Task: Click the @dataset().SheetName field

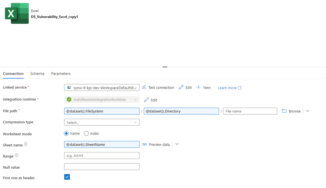Action: coord(102,144)
